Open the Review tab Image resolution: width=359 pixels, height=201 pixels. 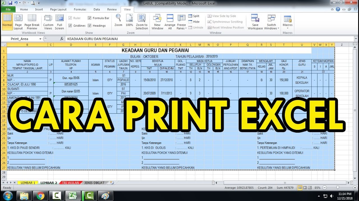tap(112, 9)
